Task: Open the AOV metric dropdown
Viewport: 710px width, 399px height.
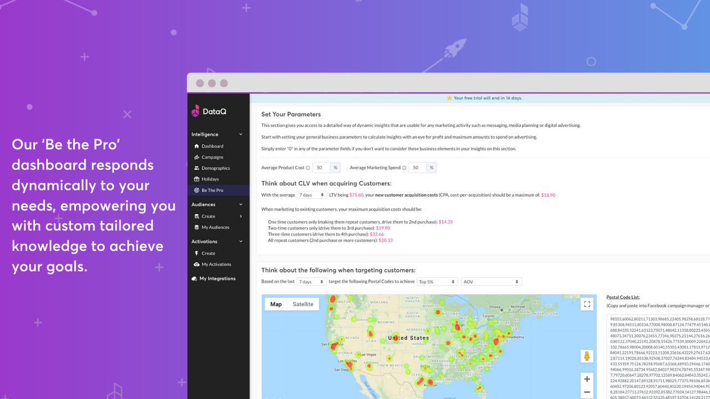Action: [x=491, y=282]
